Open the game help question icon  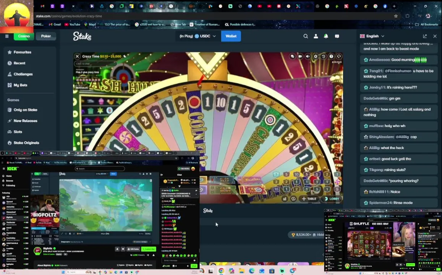[x=331, y=57]
